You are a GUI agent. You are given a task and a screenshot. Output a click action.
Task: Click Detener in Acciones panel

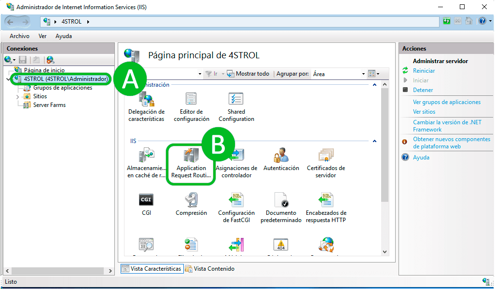[x=423, y=90]
